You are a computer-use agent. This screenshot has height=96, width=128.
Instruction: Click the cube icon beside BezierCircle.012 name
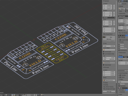click(104, 80)
